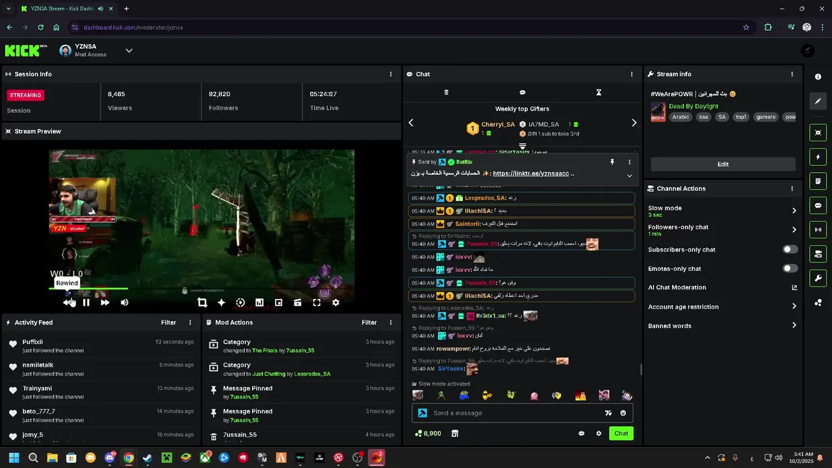The height and width of the screenshot is (468, 832).
Task: Open Stream info three-dot menu
Action: pos(792,74)
